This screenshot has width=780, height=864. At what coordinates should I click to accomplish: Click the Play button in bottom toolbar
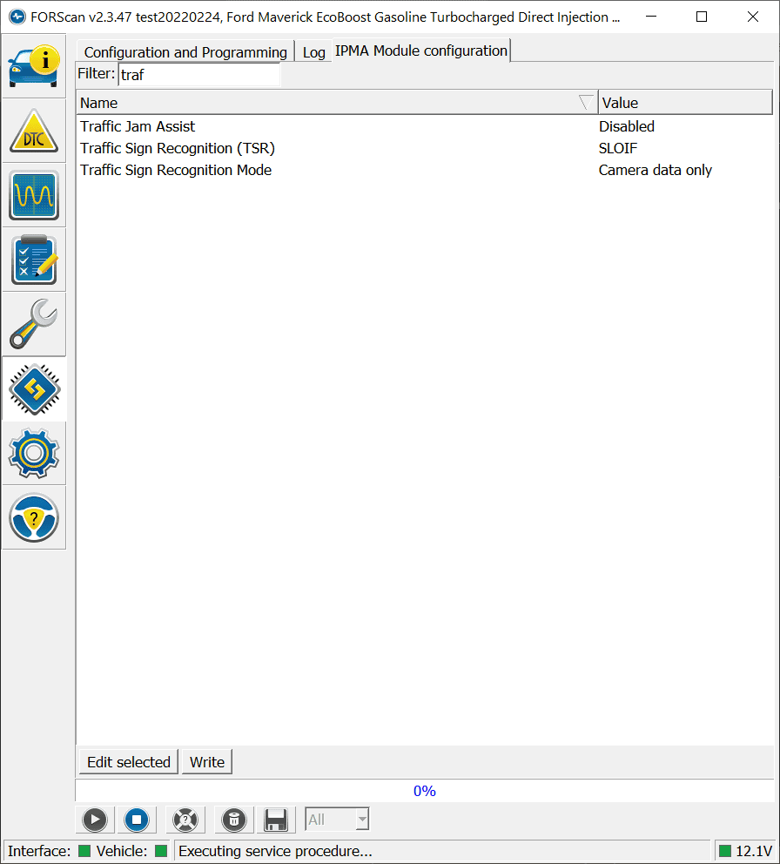coord(95,820)
